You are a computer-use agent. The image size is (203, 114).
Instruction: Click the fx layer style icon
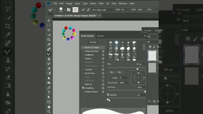point(154,101)
